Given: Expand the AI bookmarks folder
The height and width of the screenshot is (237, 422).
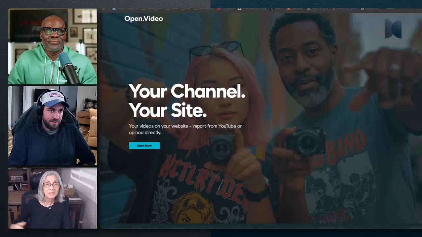Looking at the screenshot, I should click(x=185, y=9).
